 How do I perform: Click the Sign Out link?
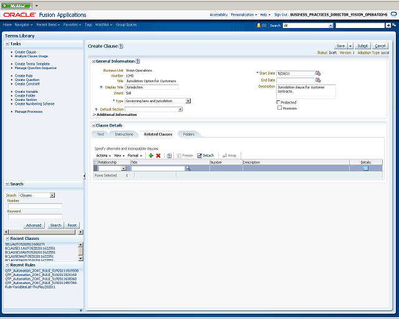click(x=281, y=15)
